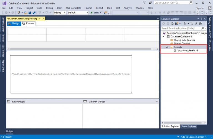Click the Column Groups panel icon
This screenshot has height=139, width=213.
pyautogui.click(x=85, y=101)
